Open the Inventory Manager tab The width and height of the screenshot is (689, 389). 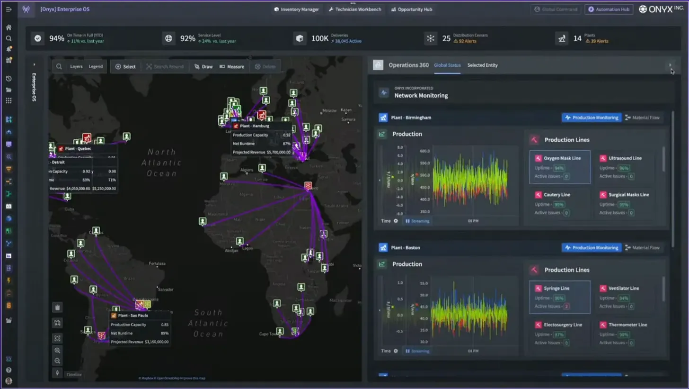point(297,9)
